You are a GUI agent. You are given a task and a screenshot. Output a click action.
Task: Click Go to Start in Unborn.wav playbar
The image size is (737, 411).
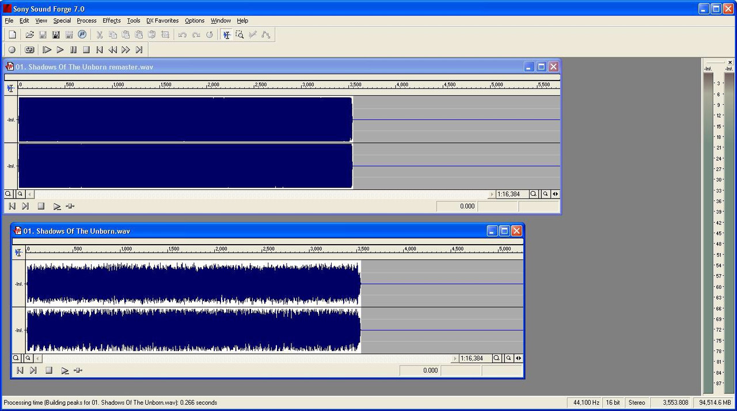pyautogui.click(x=20, y=370)
